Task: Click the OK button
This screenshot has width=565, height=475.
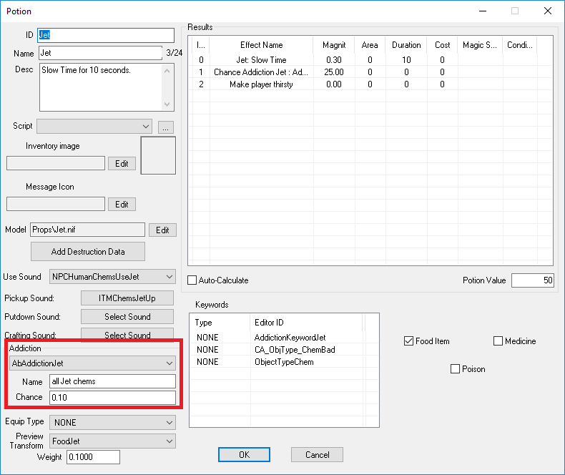Action: pyautogui.click(x=244, y=454)
